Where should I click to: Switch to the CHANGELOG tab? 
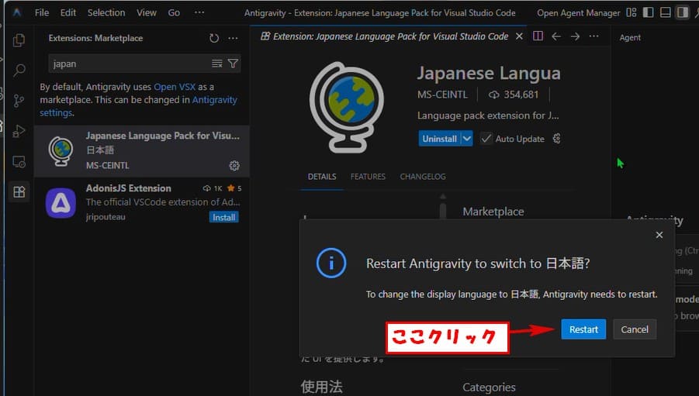click(422, 177)
